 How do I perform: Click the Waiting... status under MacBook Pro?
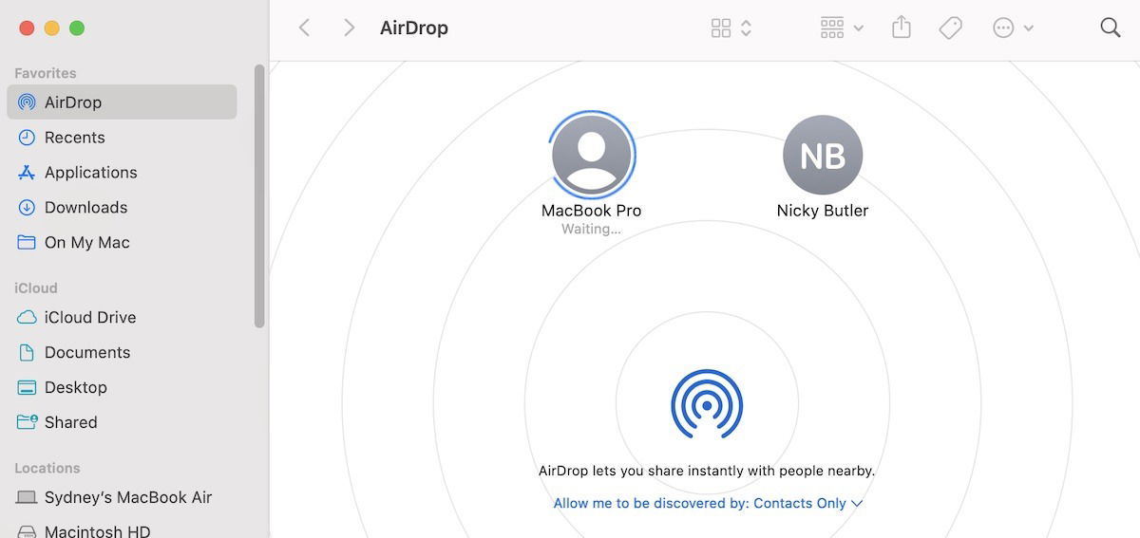point(591,230)
